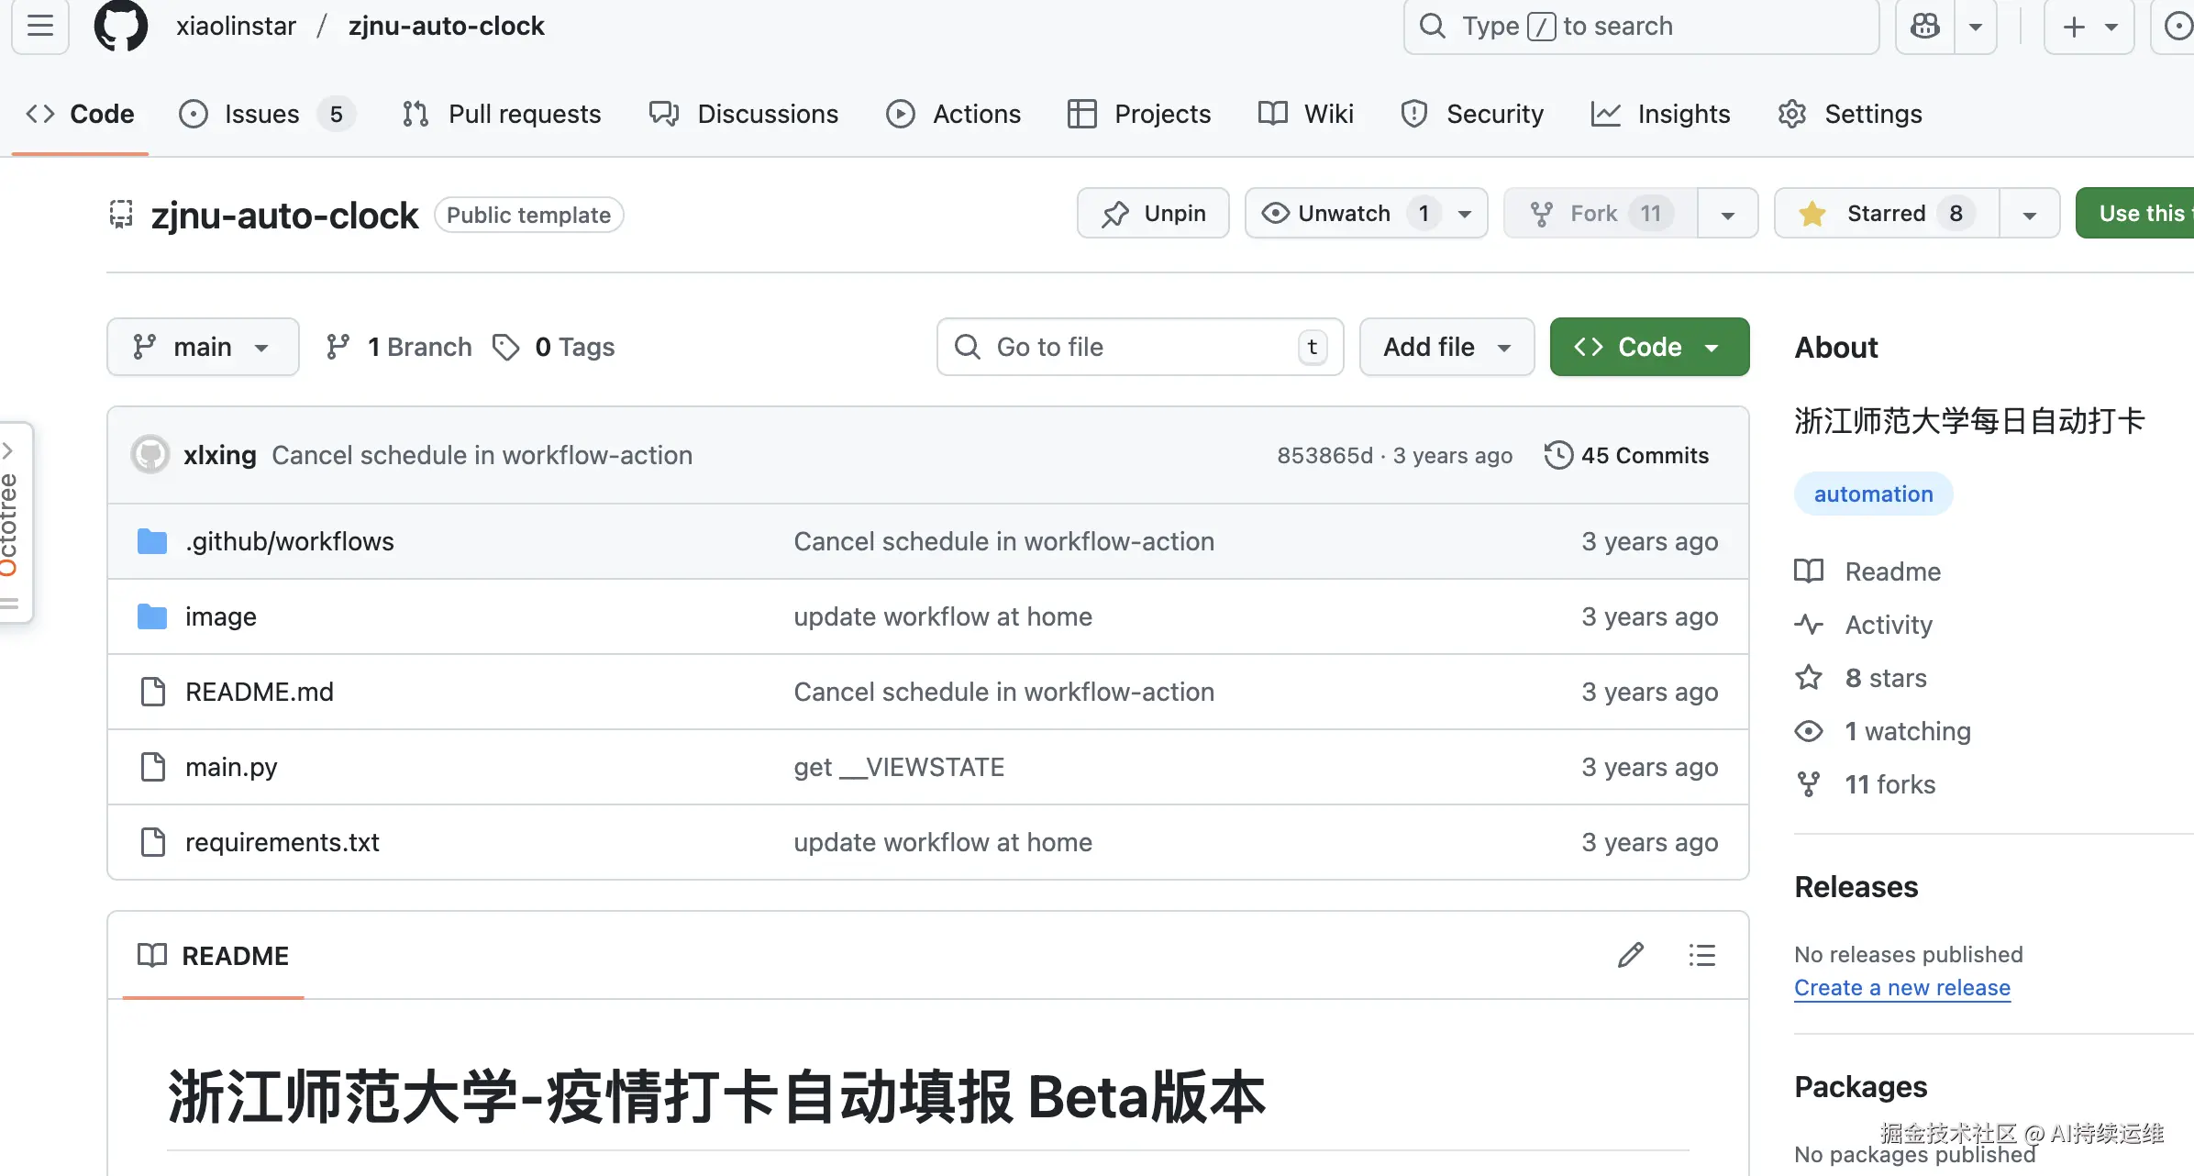Open the .github/workflows 'Cancel schedule' commit message
Screen dimensions: 2194x1176
coord(1004,541)
